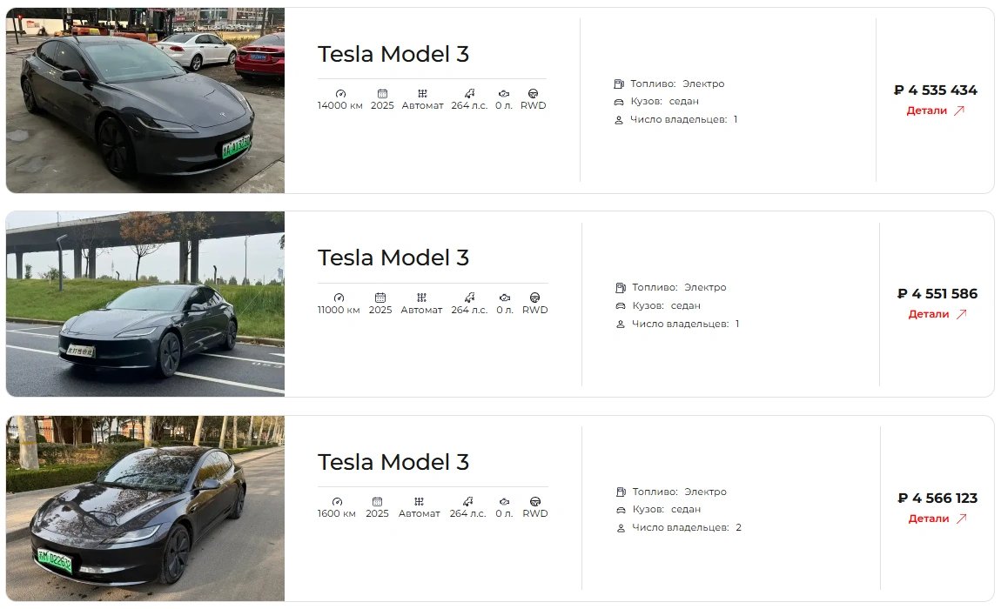Click the engine volume icon in the third listing

[x=504, y=501]
